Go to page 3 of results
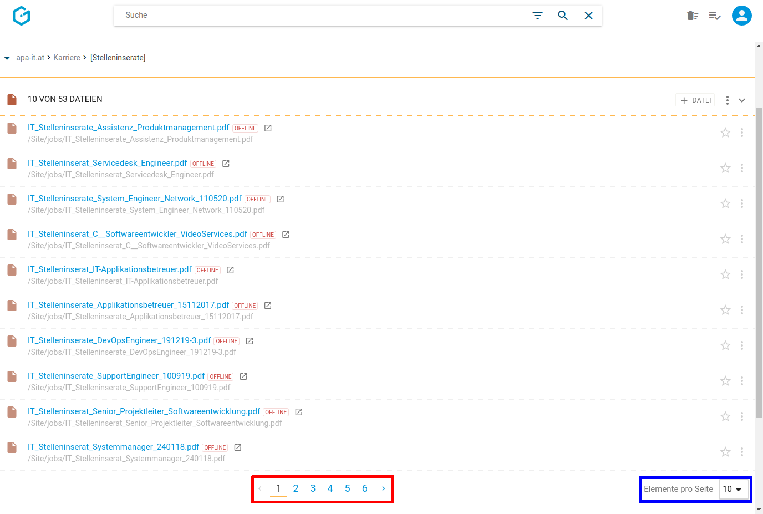Viewport: 763px width, 514px height. (313, 488)
